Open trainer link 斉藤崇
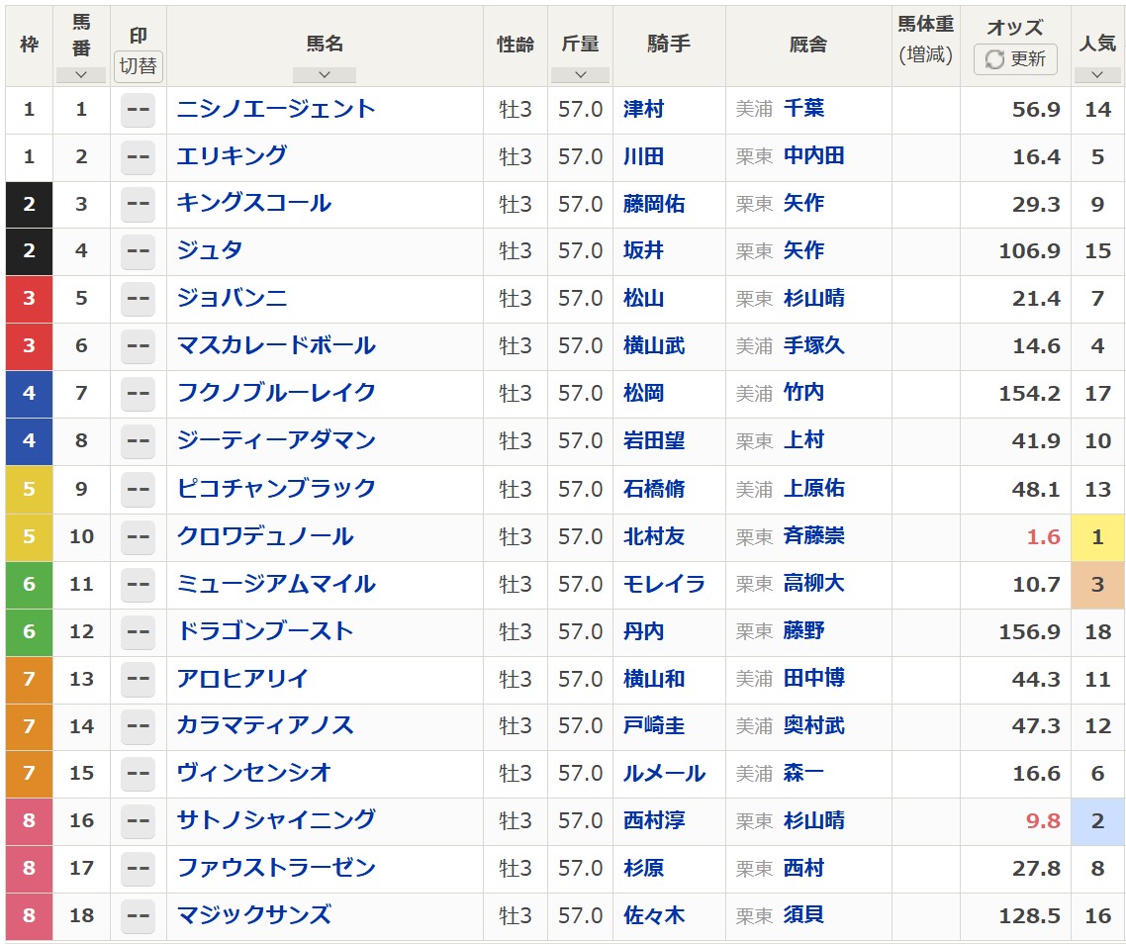The height and width of the screenshot is (944, 1126). coord(813,536)
